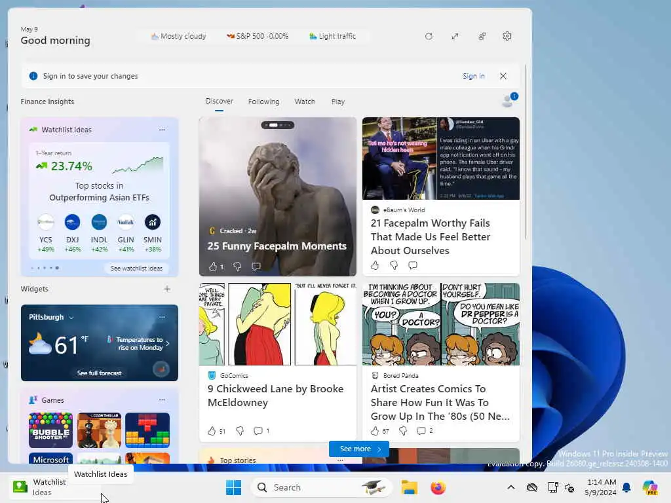Open notification bell in taskbar
This screenshot has width=671, height=503.
(626, 487)
